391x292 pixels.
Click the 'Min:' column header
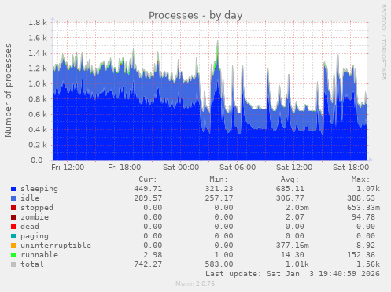[x=219, y=179]
